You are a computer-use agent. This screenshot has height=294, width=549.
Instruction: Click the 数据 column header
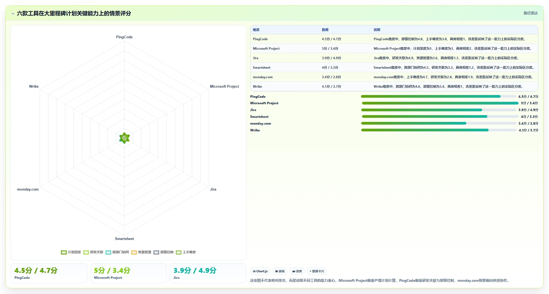[325, 30]
